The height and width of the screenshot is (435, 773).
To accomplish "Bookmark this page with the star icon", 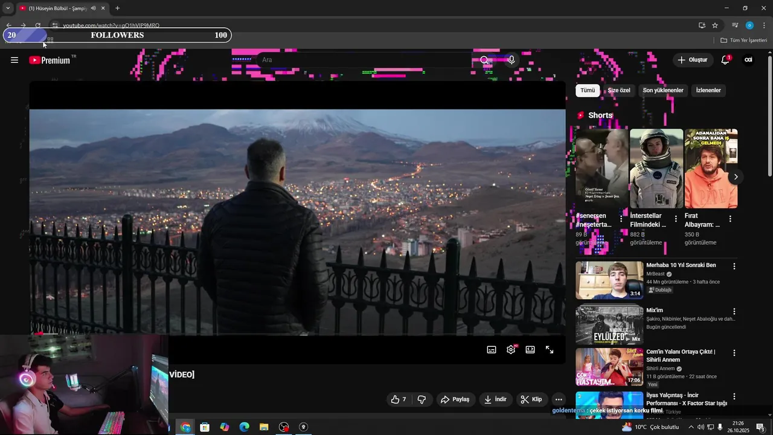I will tap(715, 25).
